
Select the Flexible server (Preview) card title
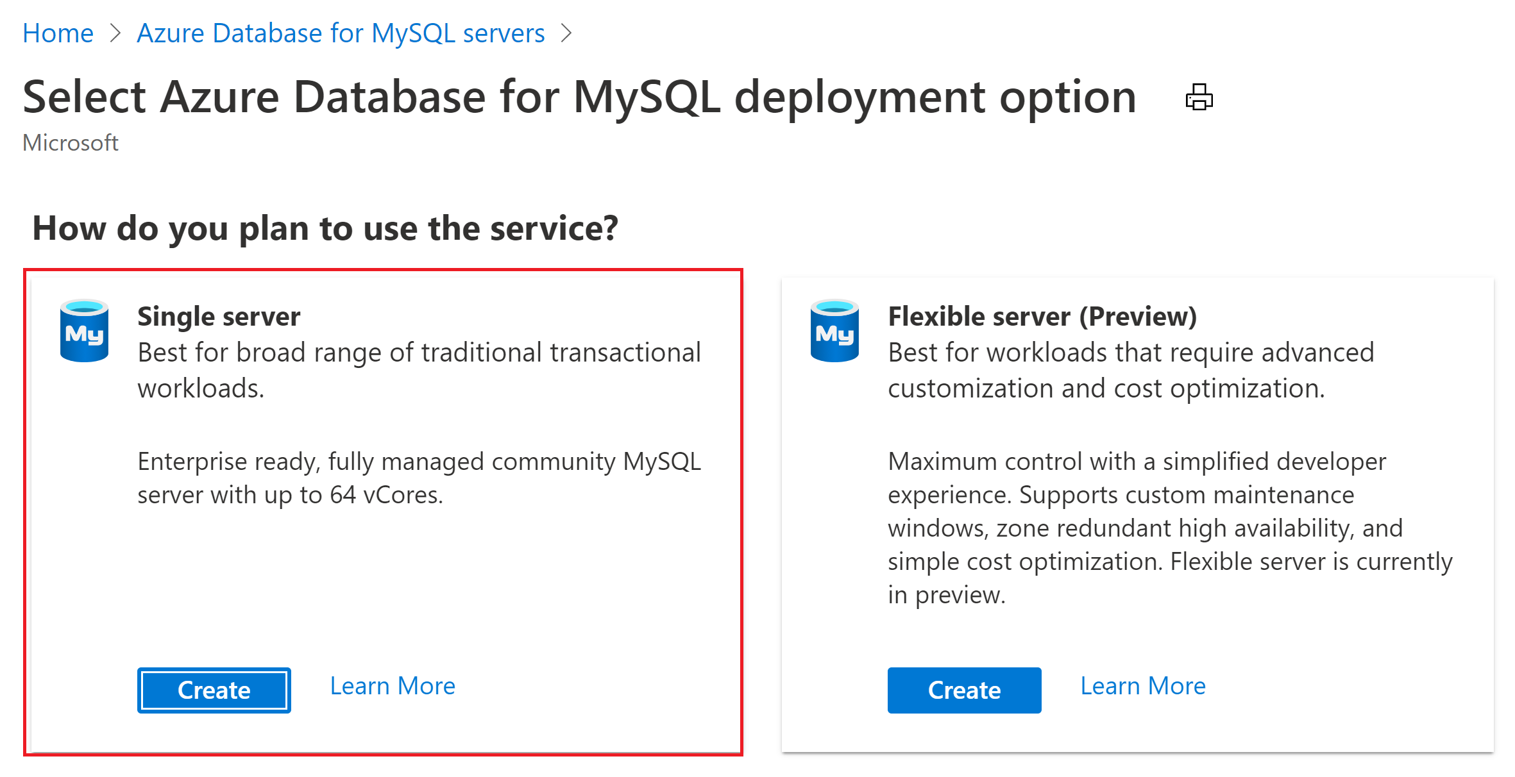coord(1042,317)
